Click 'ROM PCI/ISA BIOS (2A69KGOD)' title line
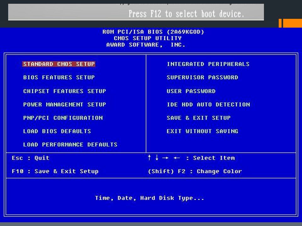 (x=153, y=32)
